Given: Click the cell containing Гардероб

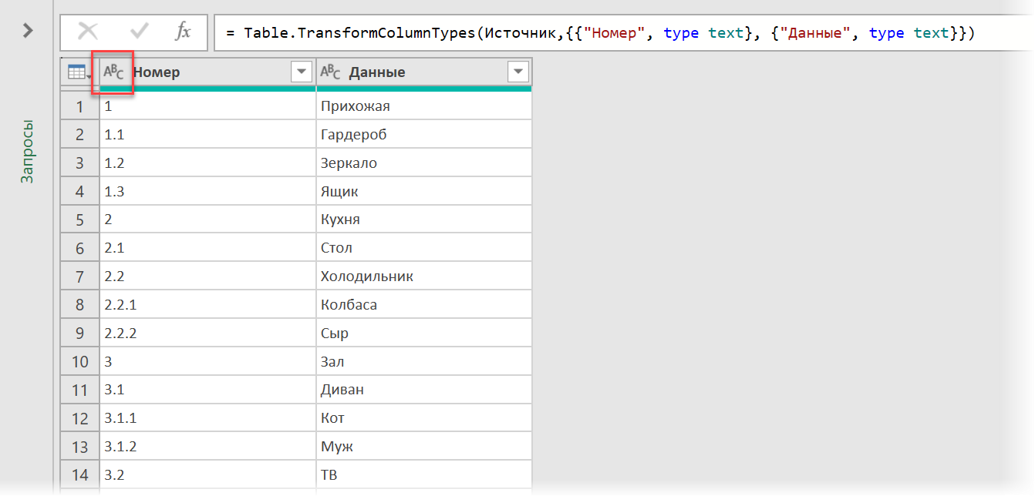Looking at the screenshot, I should pos(424,135).
